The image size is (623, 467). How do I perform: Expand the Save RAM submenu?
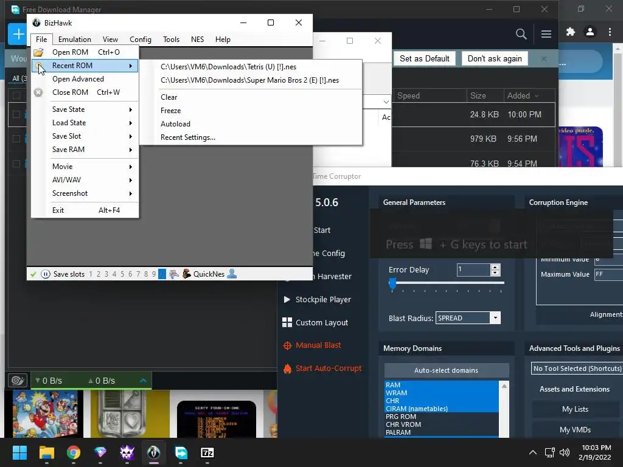(x=85, y=150)
